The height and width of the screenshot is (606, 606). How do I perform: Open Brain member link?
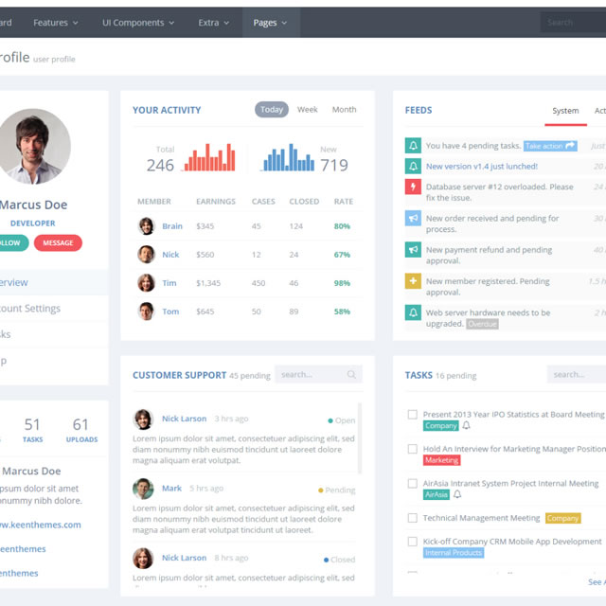(172, 226)
